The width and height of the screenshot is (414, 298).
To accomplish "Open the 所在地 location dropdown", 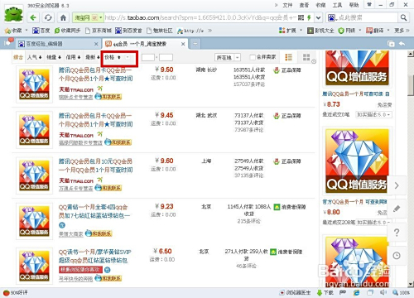I will (228, 57).
